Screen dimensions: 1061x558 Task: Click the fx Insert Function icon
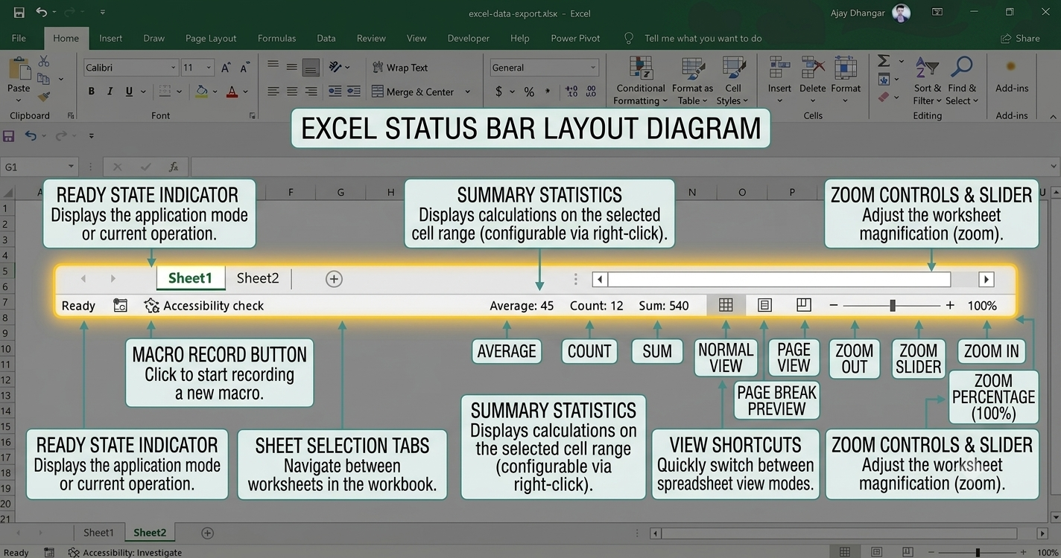coord(174,167)
